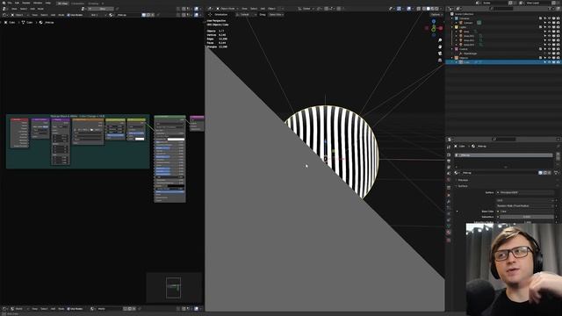Switch to solid viewport shading
The width and height of the screenshot is (562, 316).
tap(428, 9)
